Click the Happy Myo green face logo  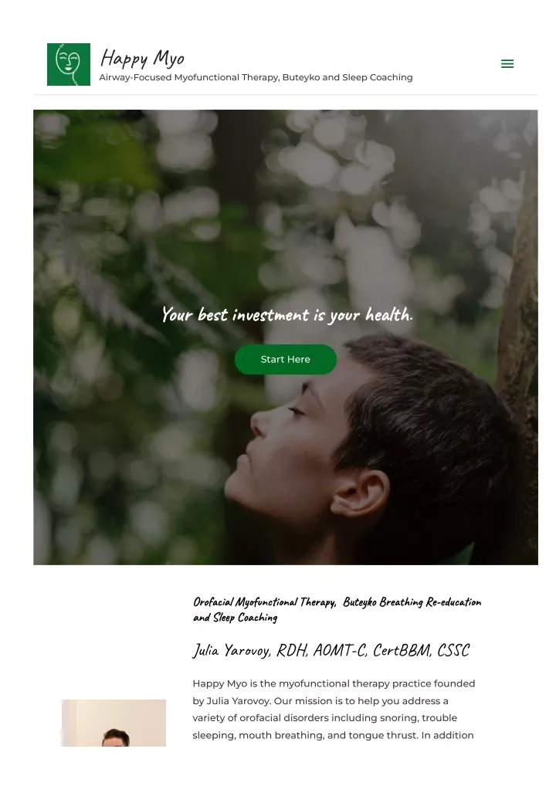[x=69, y=64]
